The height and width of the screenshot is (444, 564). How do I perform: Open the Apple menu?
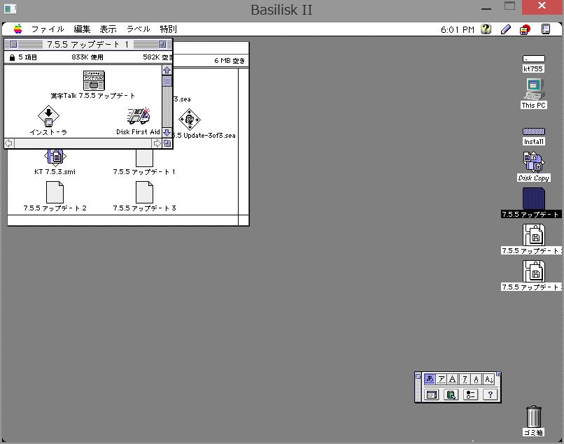17,29
